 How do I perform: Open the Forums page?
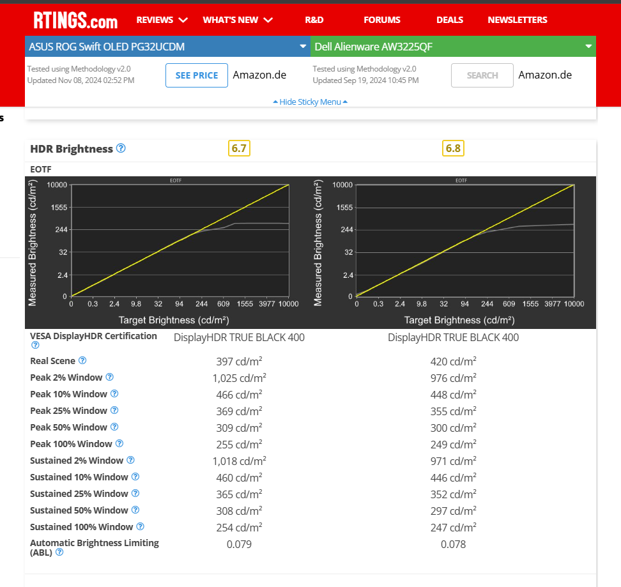(x=382, y=20)
